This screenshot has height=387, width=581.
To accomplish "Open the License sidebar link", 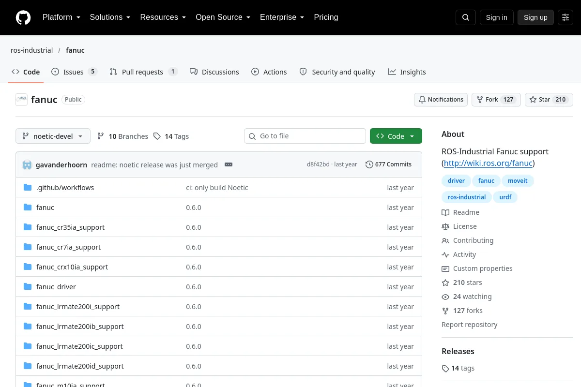I will click(459, 226).
